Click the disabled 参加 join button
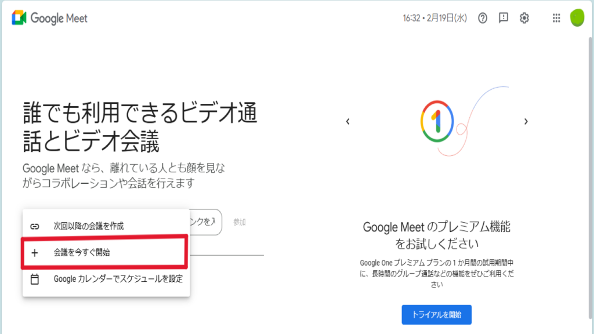The image size is (594, 334). [x=240, y=222]
